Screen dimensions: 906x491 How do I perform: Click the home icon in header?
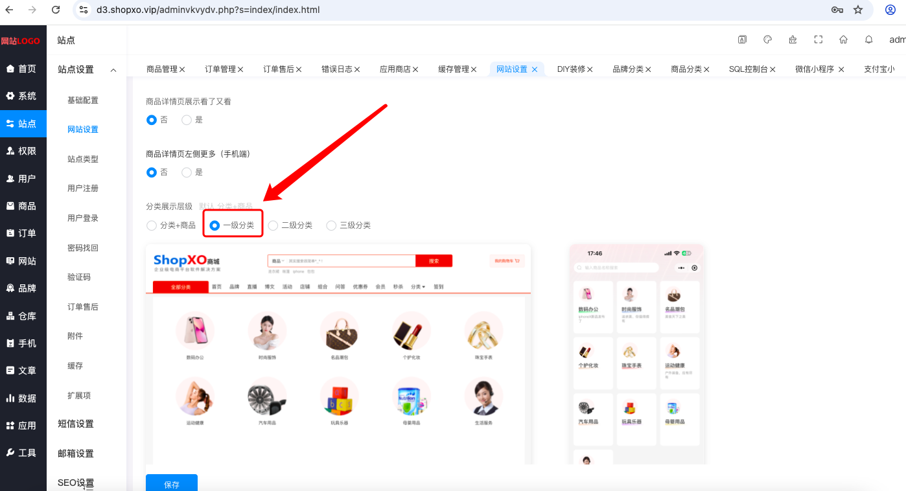point(843,40)
